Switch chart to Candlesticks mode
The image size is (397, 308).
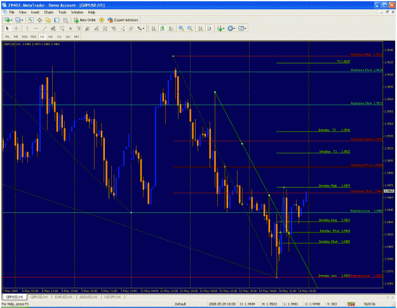163,29
